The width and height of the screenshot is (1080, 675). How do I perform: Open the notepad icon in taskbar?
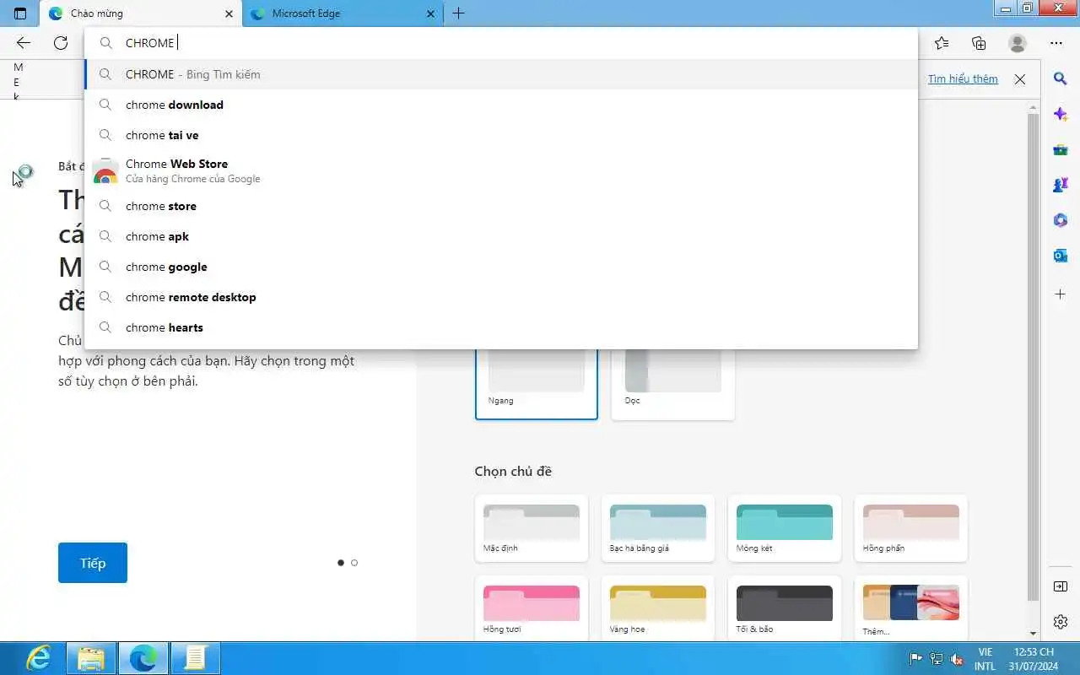196,657
